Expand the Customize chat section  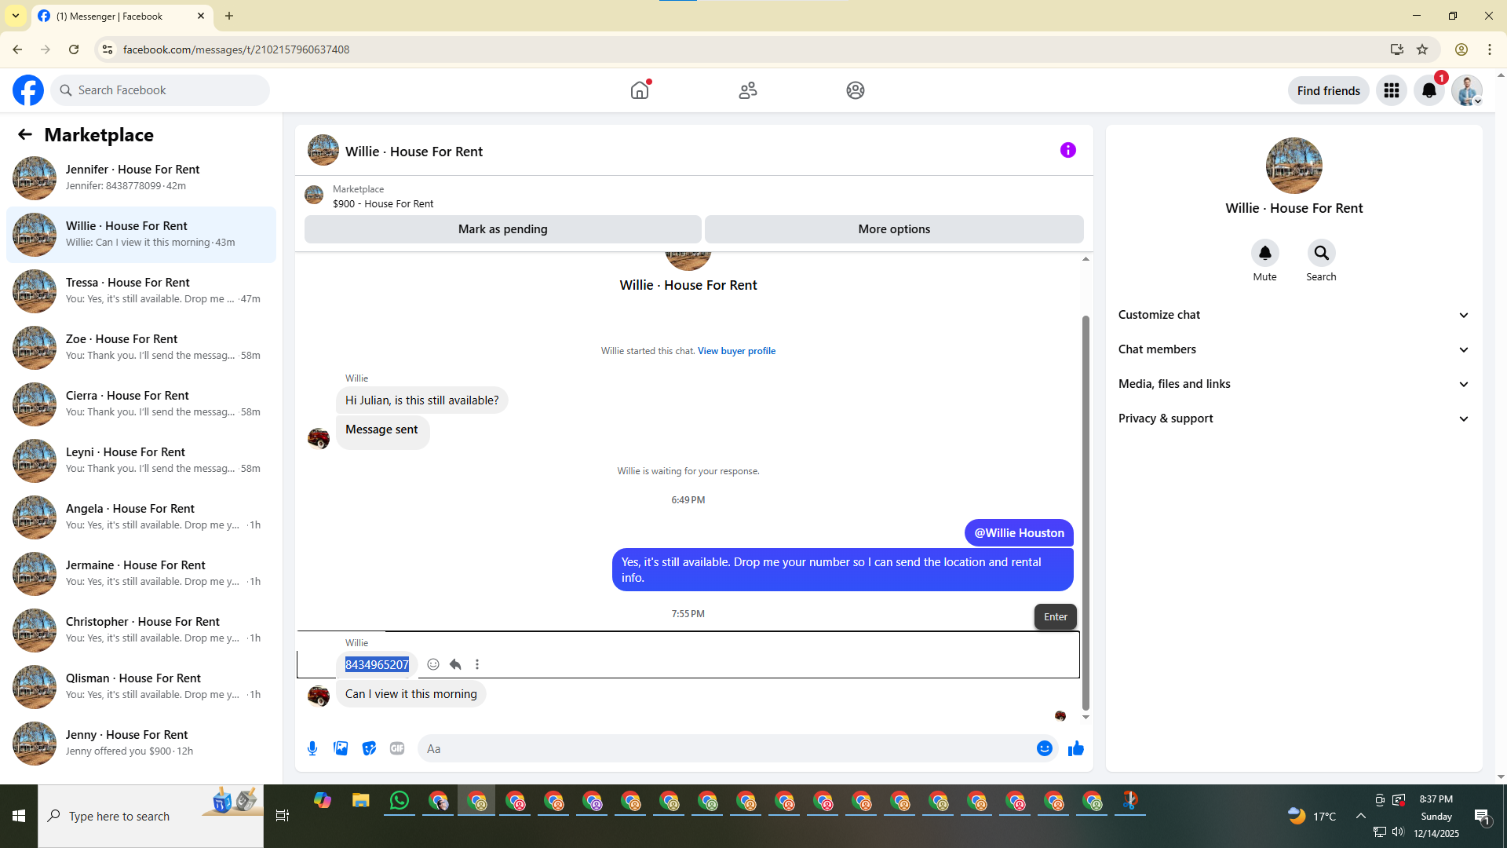pos(1294,315)
